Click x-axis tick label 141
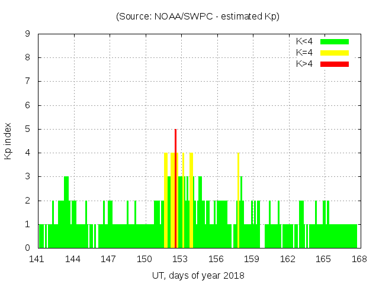 tap(37, 259)
